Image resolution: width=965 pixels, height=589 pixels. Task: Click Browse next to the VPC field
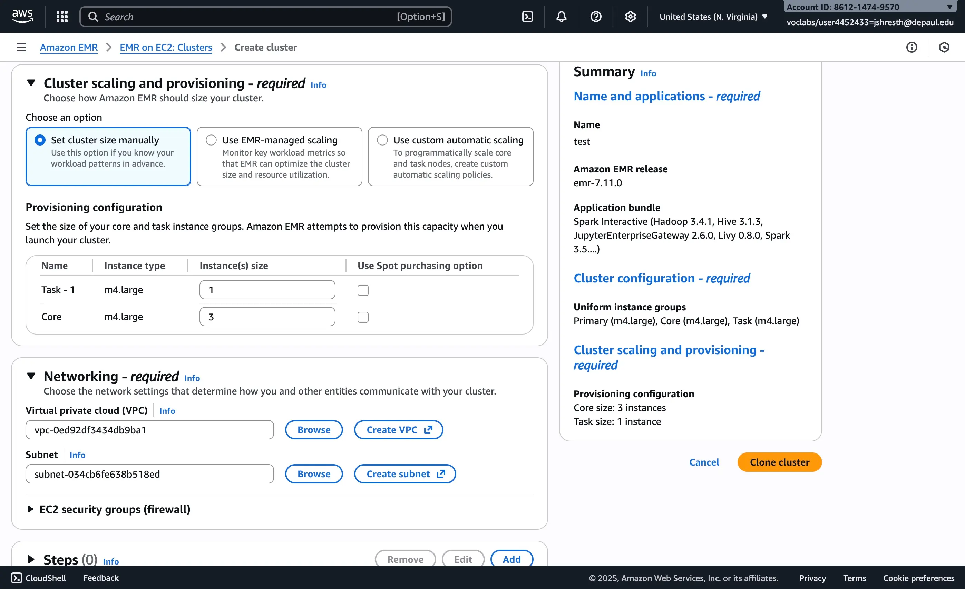pyautogui.click(x=314, y=430)
